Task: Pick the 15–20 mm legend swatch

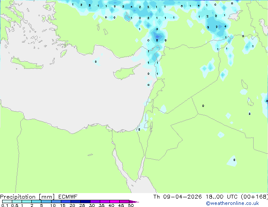Action: click(66, 202)
